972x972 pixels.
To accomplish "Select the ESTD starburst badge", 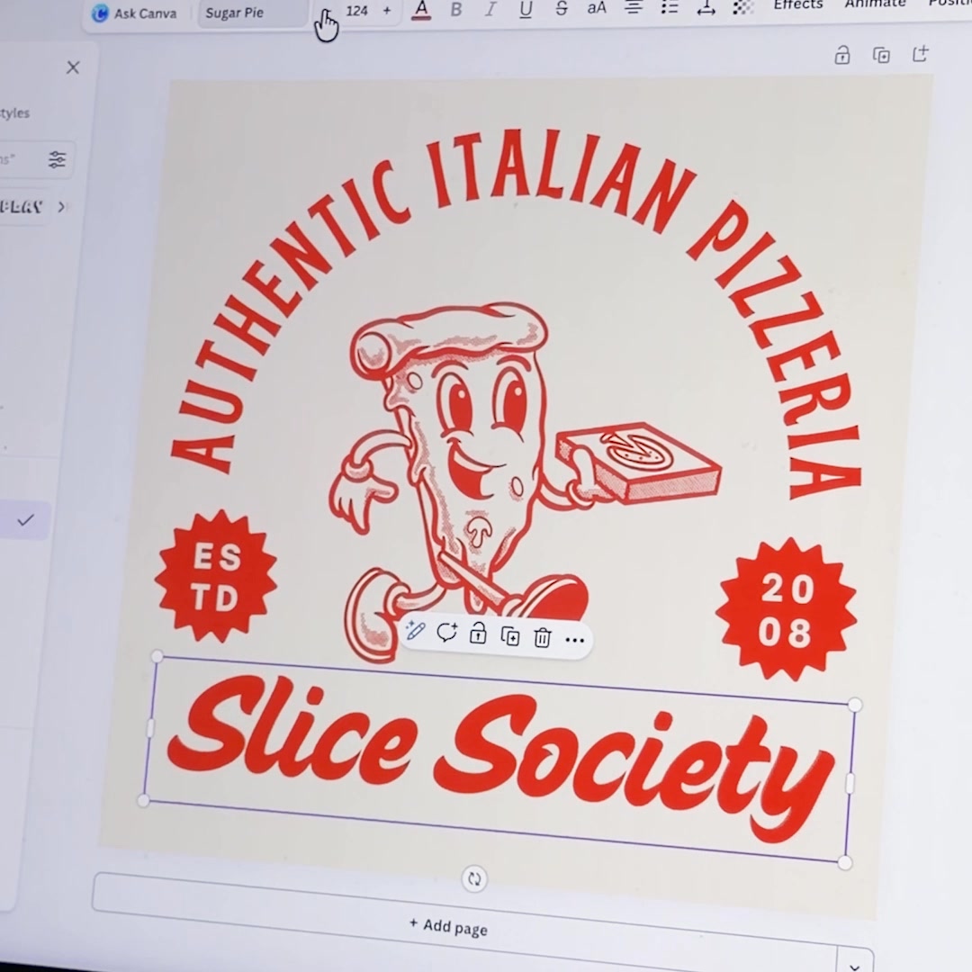I will 216,577.
